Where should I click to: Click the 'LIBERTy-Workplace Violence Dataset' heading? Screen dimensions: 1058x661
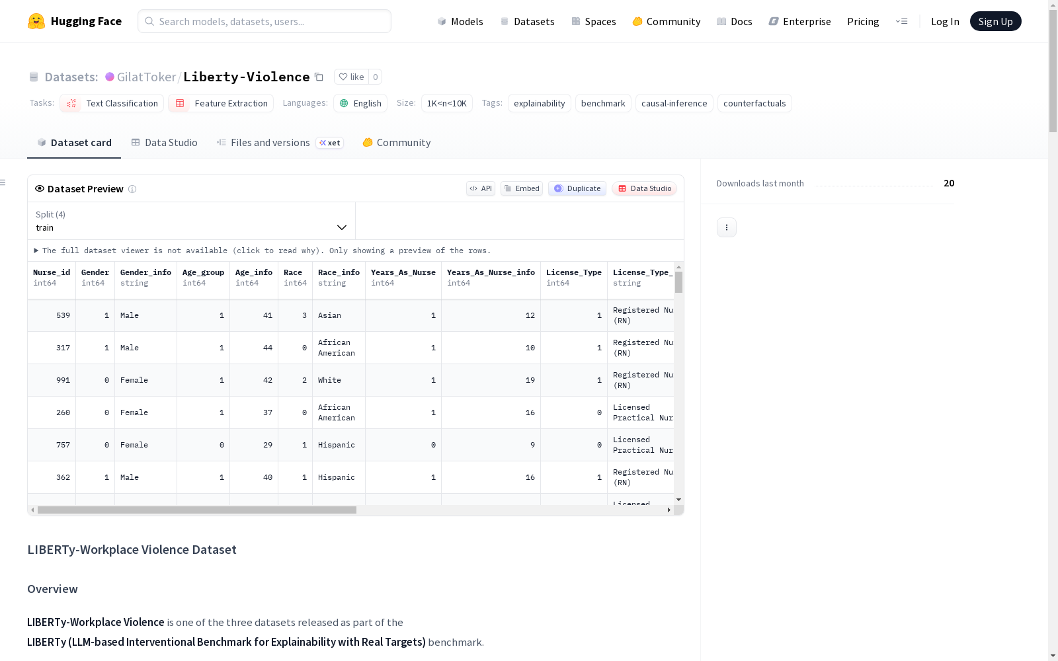pyautogui.click(x=132, y=550)
